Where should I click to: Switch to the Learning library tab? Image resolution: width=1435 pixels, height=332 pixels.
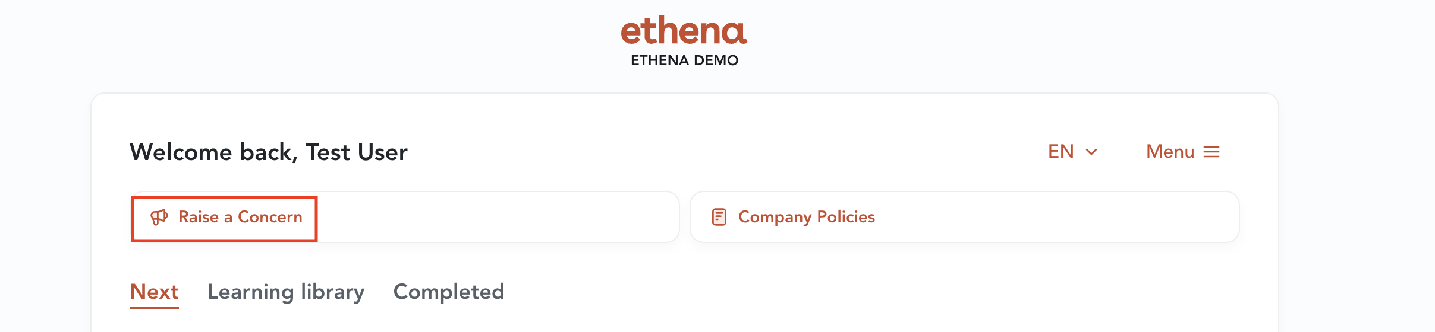[x=286, y=292]
